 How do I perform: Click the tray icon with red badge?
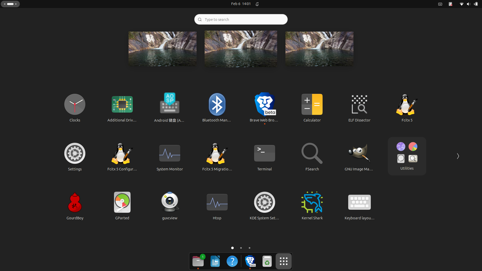click(450, 4)
